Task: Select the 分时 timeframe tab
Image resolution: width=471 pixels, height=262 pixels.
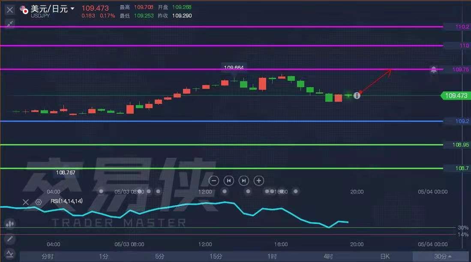Action: [x=47, y=256]
